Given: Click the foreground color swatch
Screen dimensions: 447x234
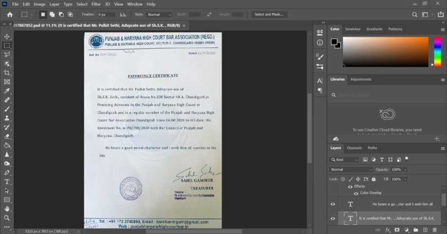Looking at the screenshot, I should pos(334,42).
